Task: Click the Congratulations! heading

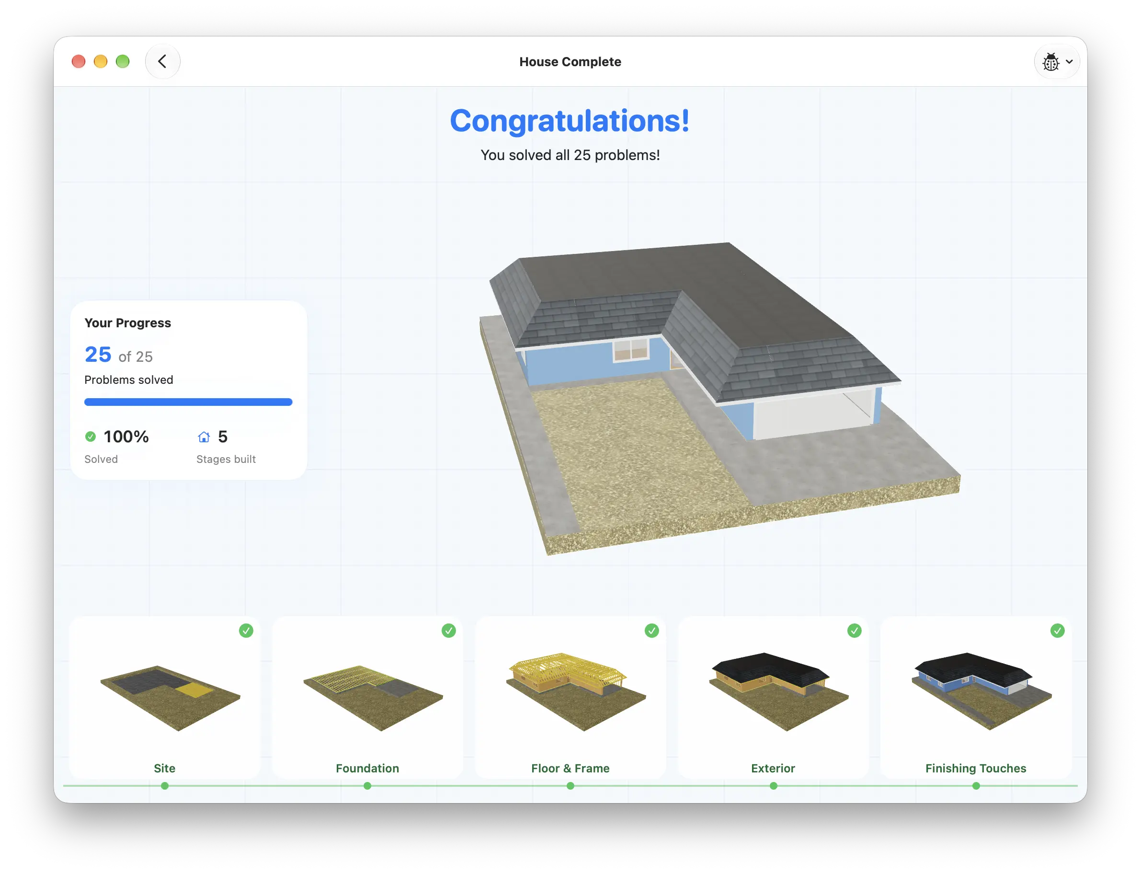Action: point(570,121)
